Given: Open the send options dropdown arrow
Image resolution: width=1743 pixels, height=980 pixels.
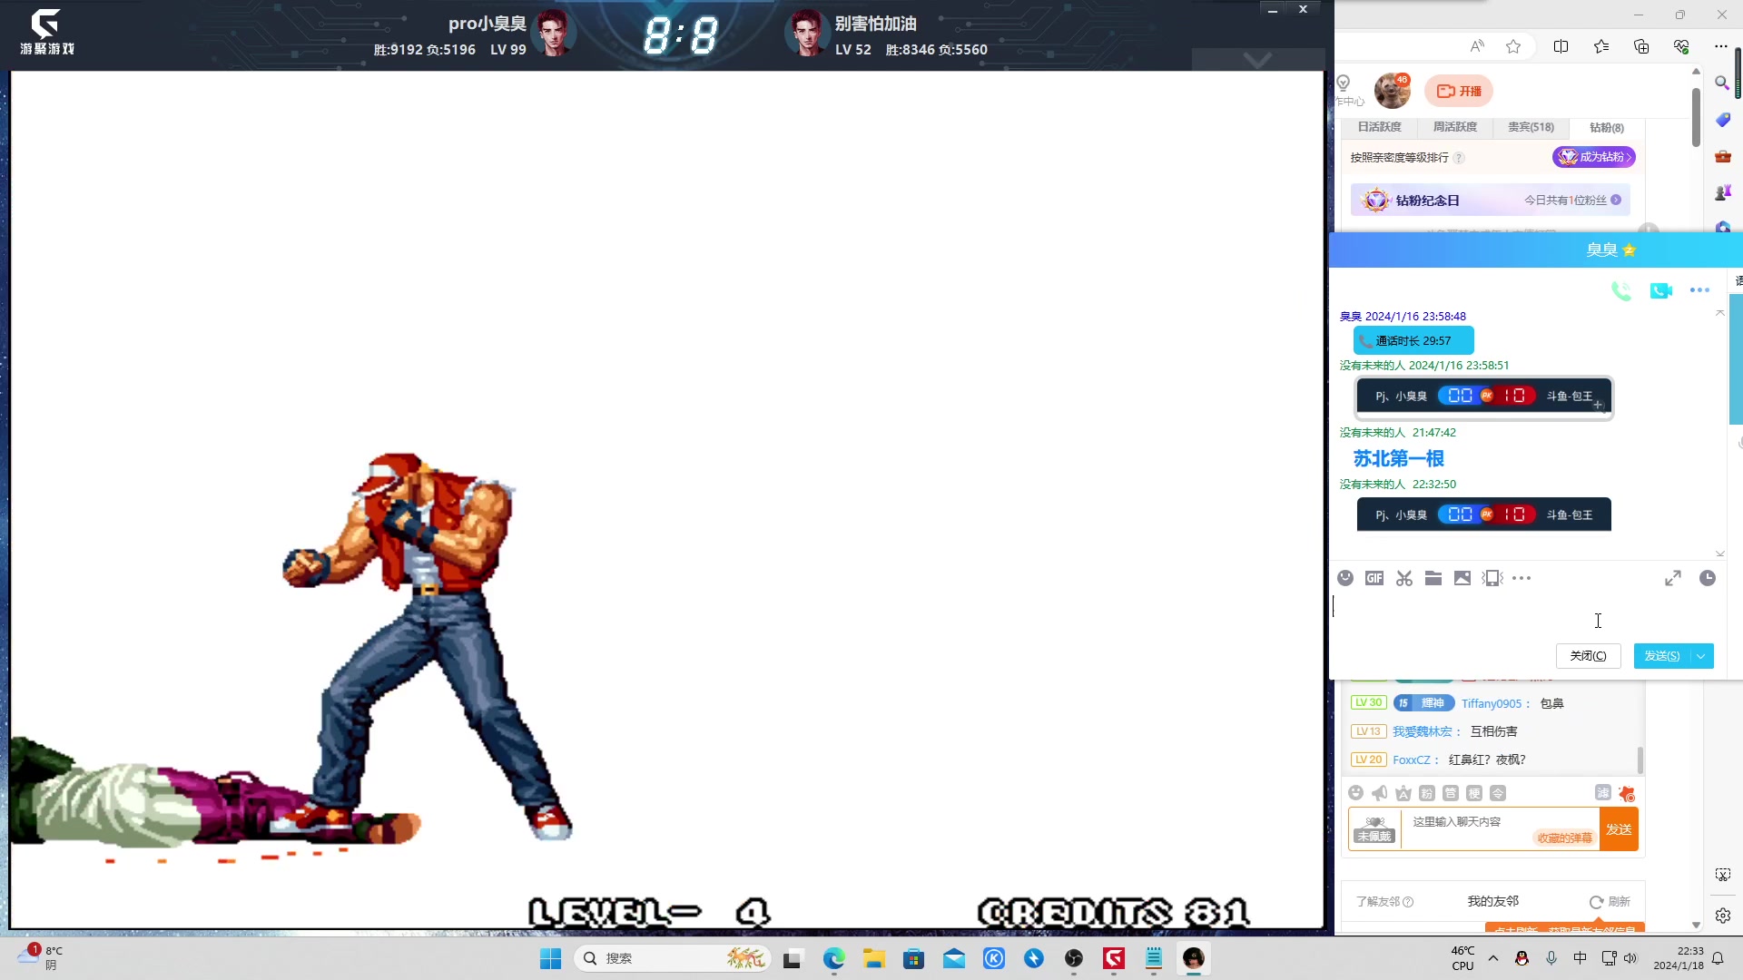Looking at the screenshot, I should click(1701, 656).
